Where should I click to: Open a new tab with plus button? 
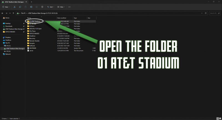pos(31,2)
